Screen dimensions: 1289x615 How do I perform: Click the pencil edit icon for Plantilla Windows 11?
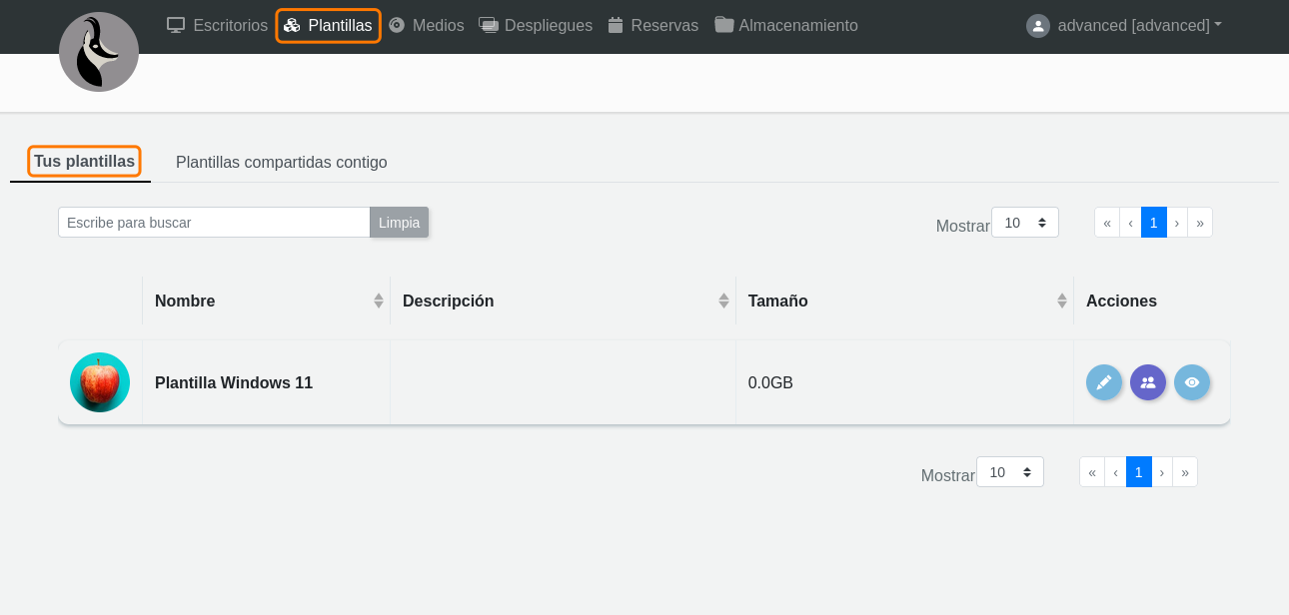pyautogui.click(x=1103, y=382)
